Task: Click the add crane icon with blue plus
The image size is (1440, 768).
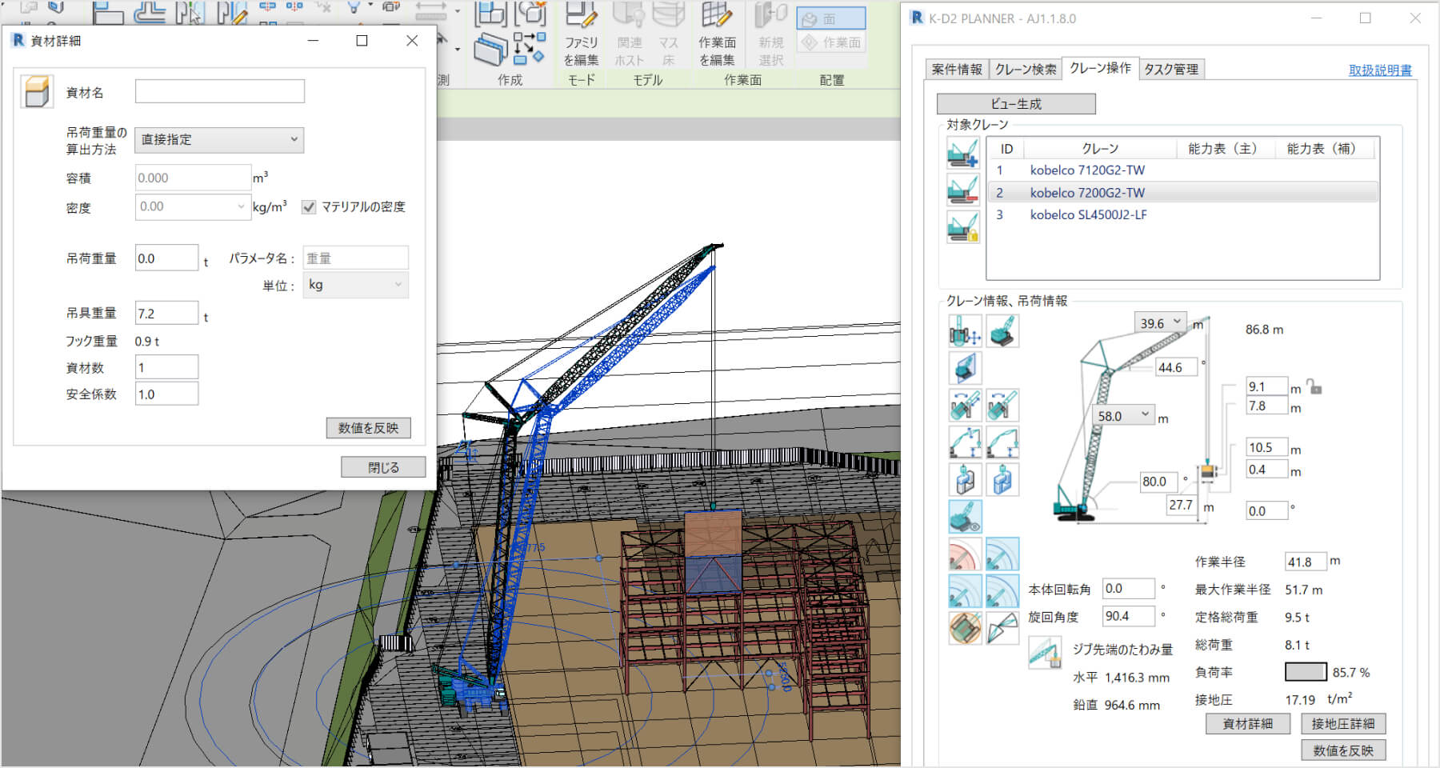Action: [x=962, y=152]
